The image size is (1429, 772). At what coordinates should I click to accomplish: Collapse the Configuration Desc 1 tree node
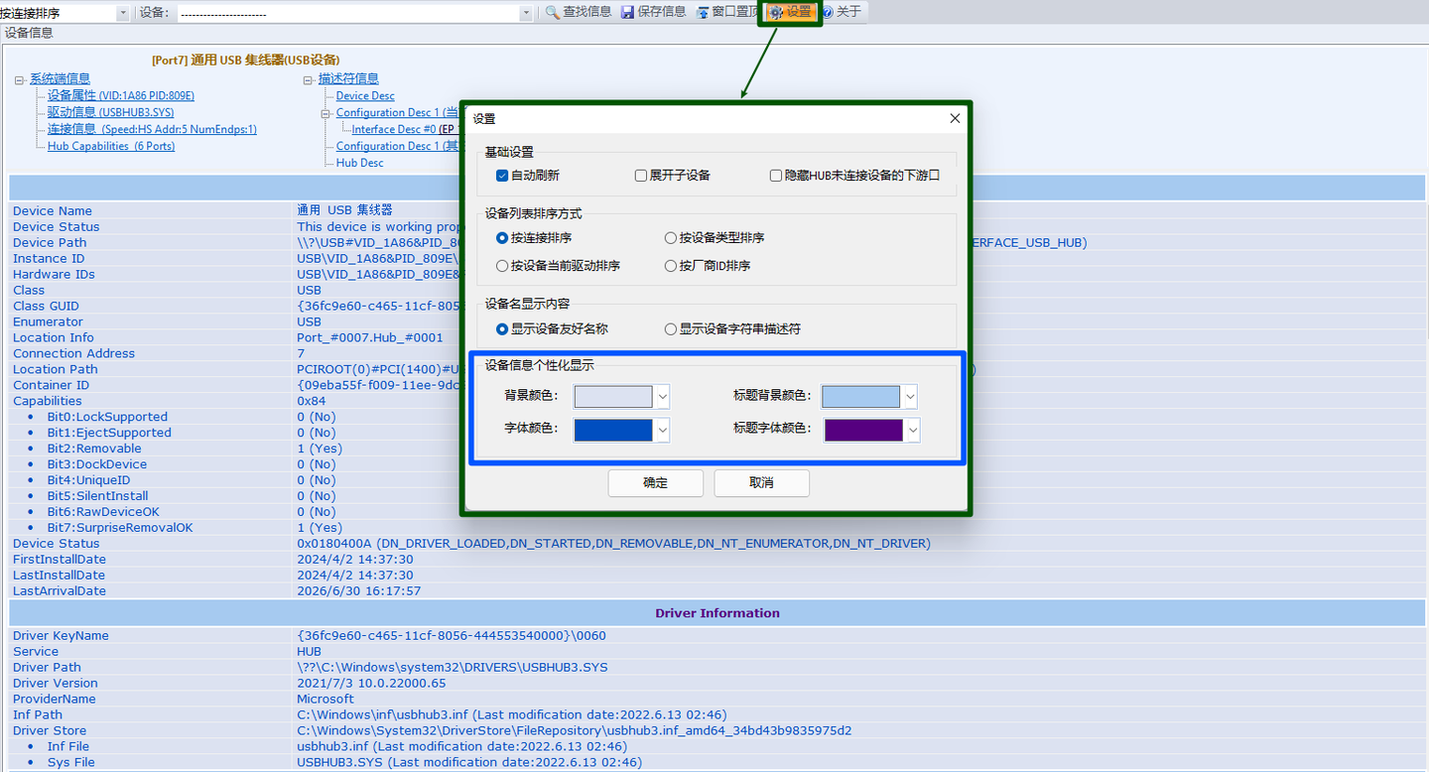click(x=326, y=113)
